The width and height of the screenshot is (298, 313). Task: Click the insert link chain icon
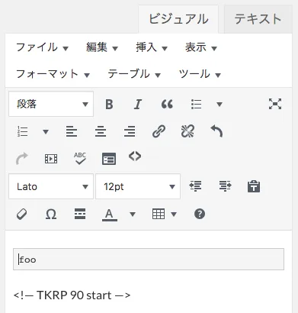click(x=159, y=131)
